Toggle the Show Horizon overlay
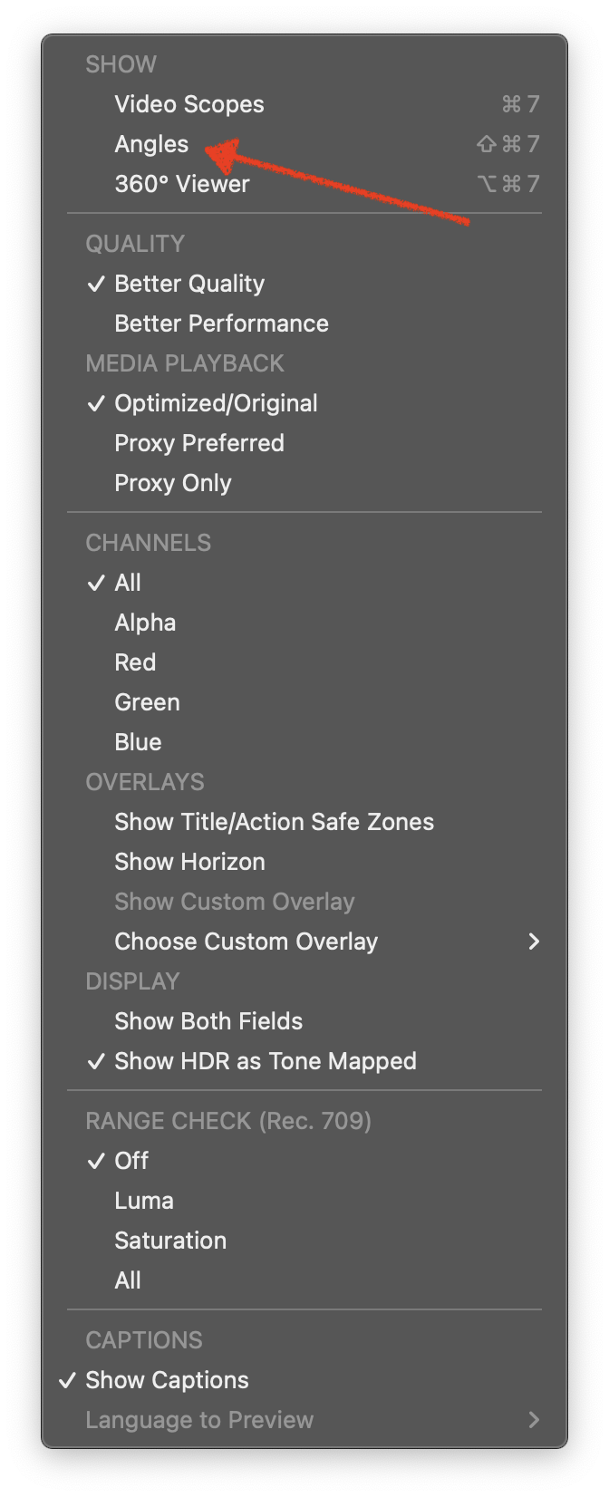609x1497 pixels. (304, 862)
